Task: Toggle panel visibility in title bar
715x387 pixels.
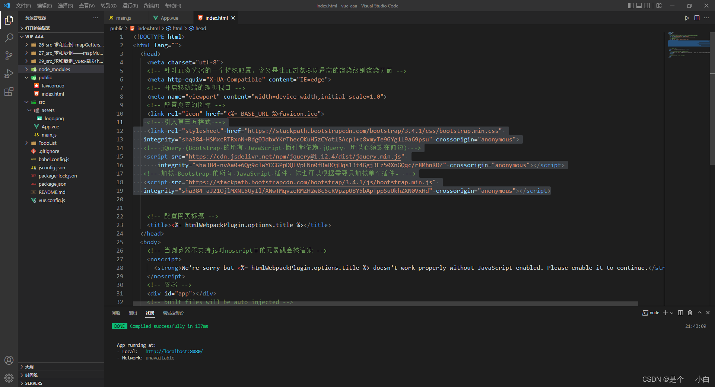Action: (x=639, y=6)
